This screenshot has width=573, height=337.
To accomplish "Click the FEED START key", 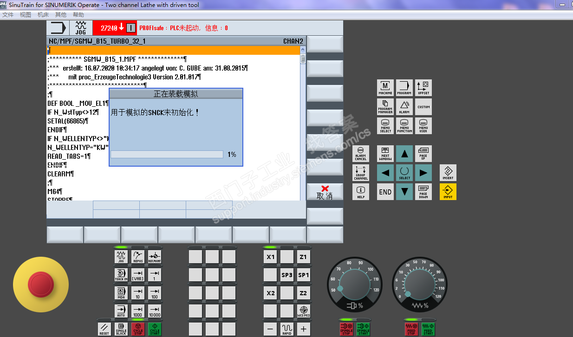I will point(428,329).
